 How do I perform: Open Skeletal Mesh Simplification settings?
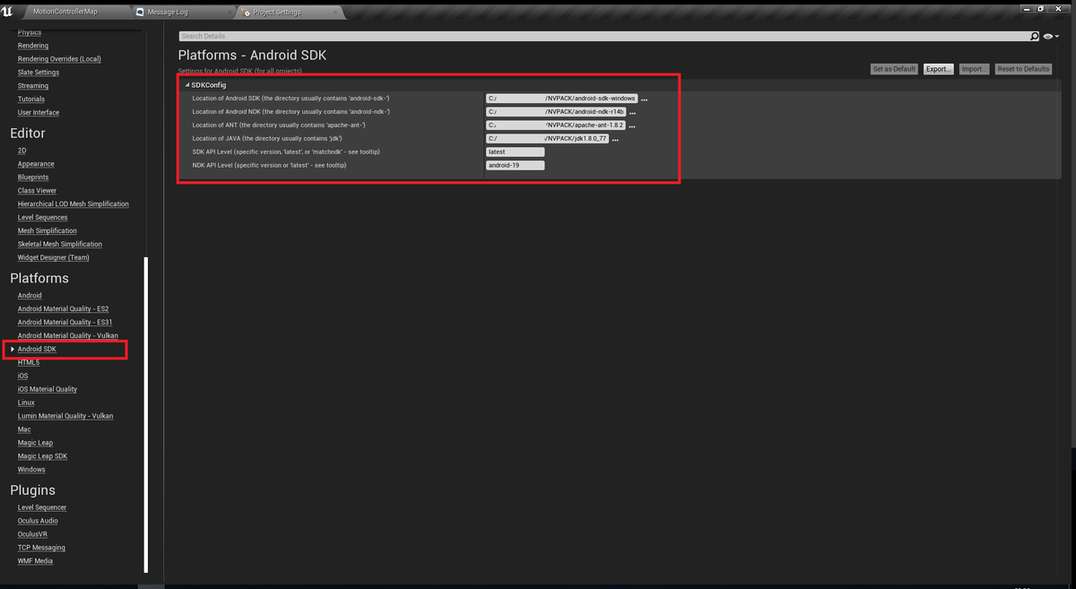pyautogui.click(x=60, y=245)
